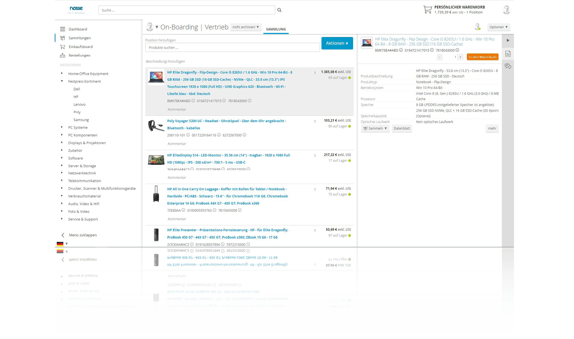The height and width of the screenshot is (339, 574).
Task: Click the HP Elite Dragonfly laptop thumbnail in list
Action: point(156,77)
